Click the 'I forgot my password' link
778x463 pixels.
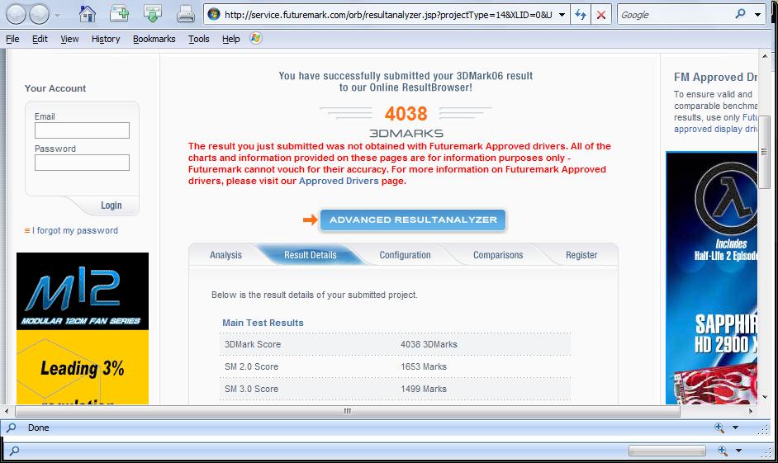click(x=75, y=230)
